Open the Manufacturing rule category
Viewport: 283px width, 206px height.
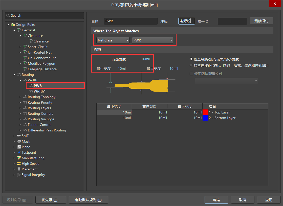[33, 158]
